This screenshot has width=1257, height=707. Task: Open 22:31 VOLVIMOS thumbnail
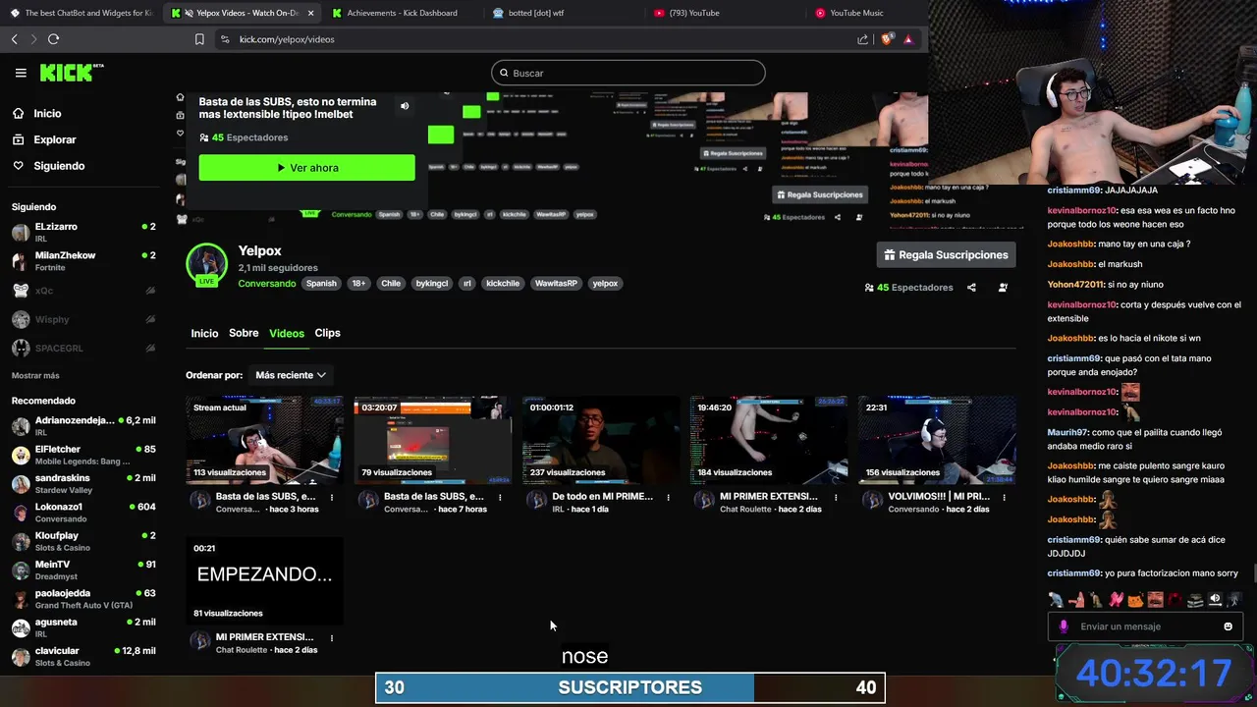pos(937,440)
